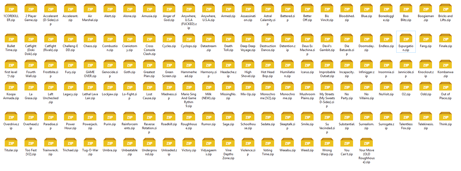461x171 pixels.
Task: Click the 'No Villains.zip' file name
Action: tap(366, 96)
